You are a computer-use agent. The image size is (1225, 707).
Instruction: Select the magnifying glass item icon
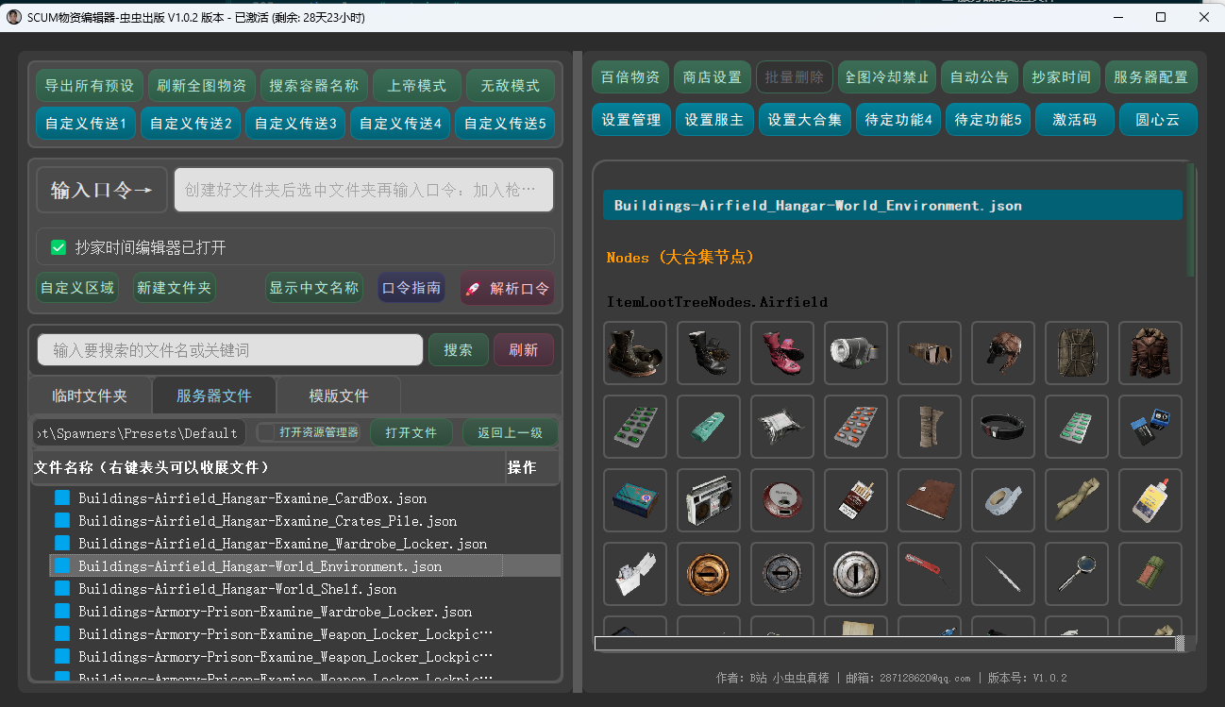(1077, 574)
